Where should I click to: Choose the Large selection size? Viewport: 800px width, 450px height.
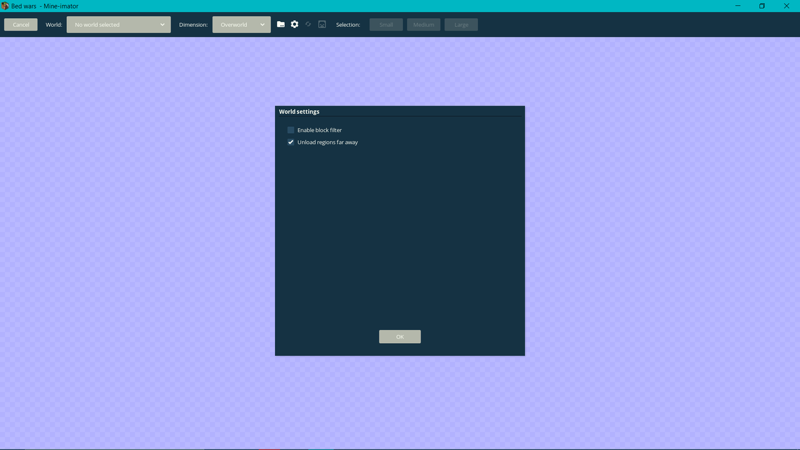pos(461,24)
